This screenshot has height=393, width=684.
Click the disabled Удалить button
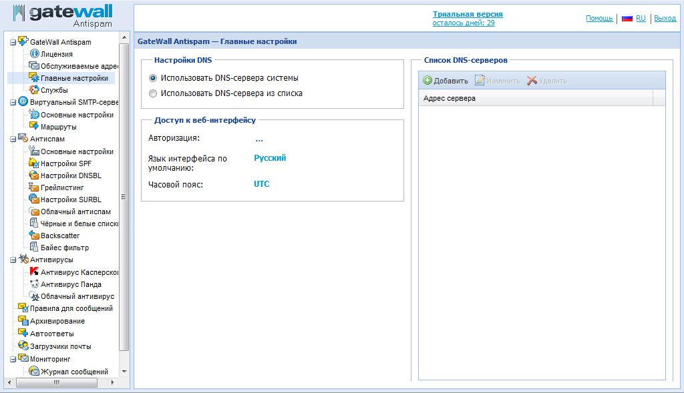point(547,81)
